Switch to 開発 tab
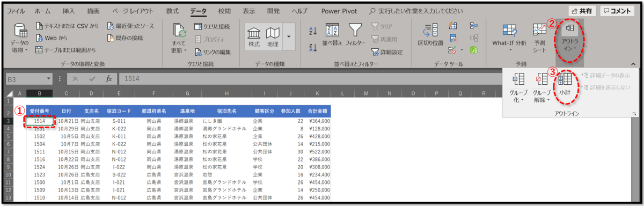 click(x=273, y=11)
